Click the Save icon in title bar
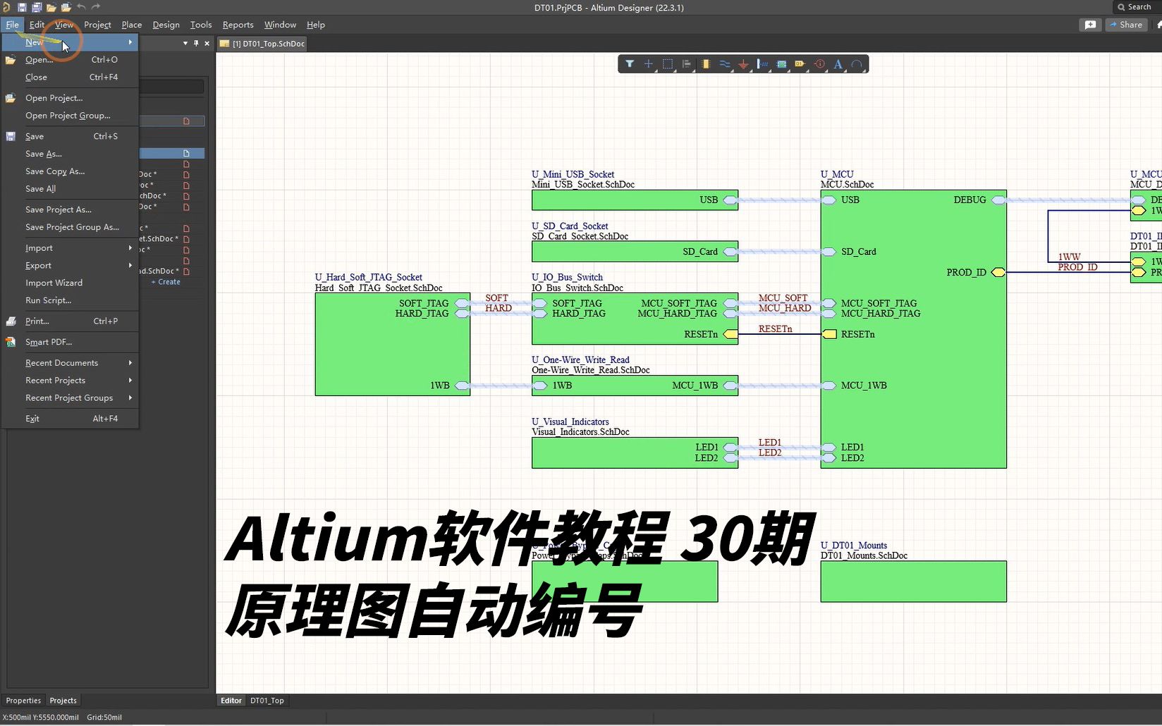 pos(22,7)
